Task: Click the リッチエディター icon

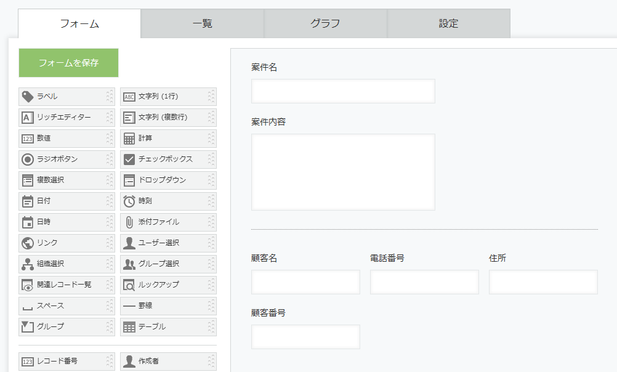Action: pyautogui.click(x=28, y=117)
